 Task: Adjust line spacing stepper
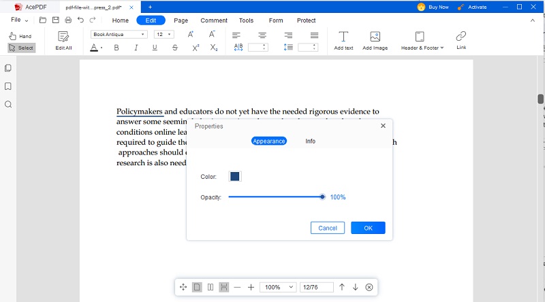pyautogui.click(x=314, y=47)
